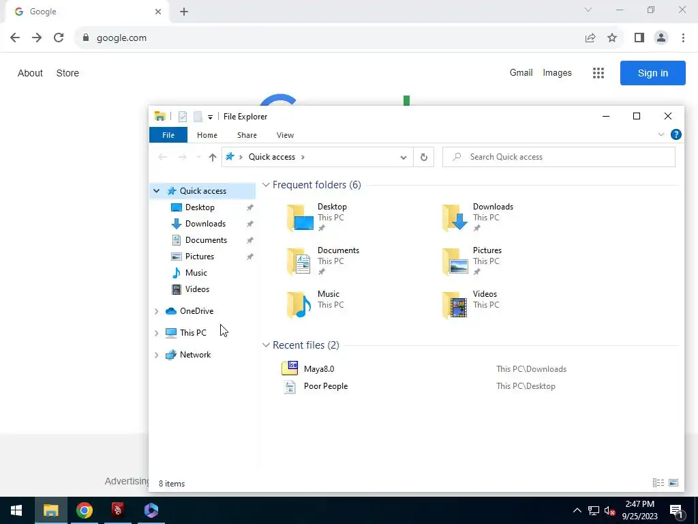Open Chrome profile avatar

(661, 38)
